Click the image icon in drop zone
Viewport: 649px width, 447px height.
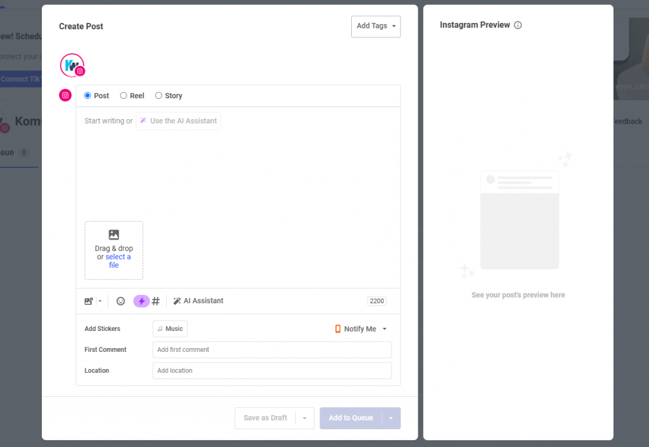coord(114,235)
